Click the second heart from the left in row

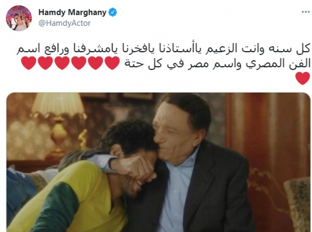pos(45,63)
